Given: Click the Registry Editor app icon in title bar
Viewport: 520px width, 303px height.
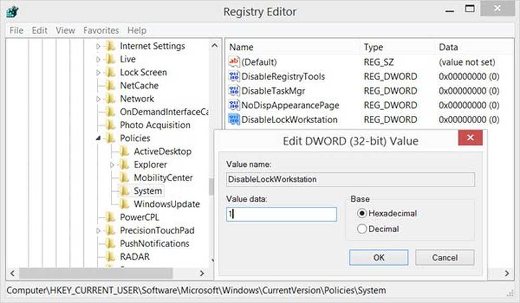Looking at the screenshot, I should (12, 12).
